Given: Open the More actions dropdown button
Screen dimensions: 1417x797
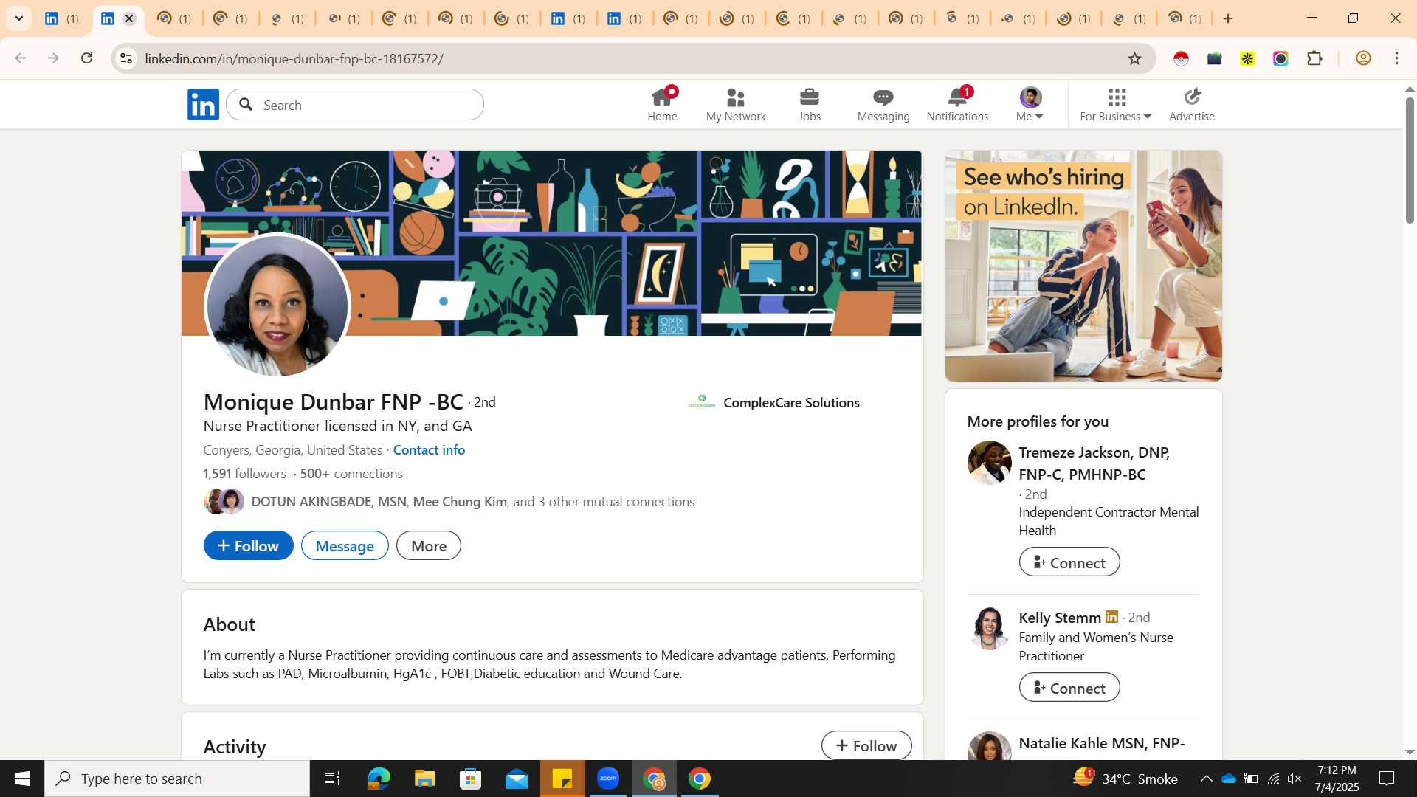Looking at the screenshot, I should [x=429, y=546].
